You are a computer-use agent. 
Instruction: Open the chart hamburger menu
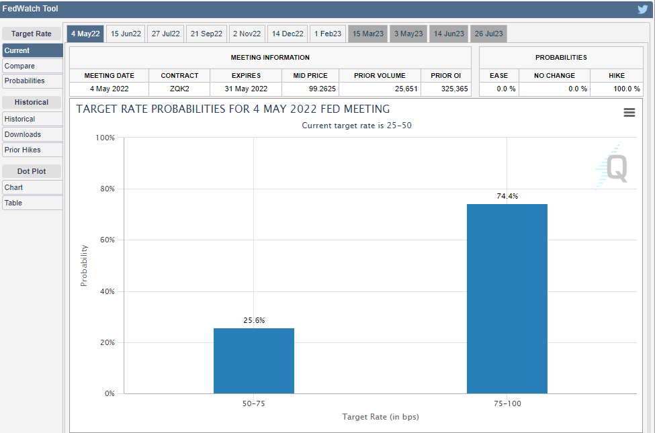coord(629,113)
